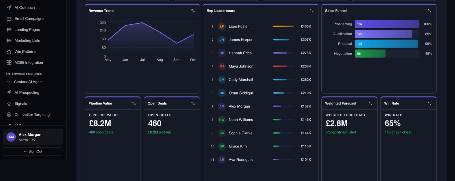This screenshot has height=181, width=455.
Task: Click the 460 open deals link text
Action: tap(101, 132)
